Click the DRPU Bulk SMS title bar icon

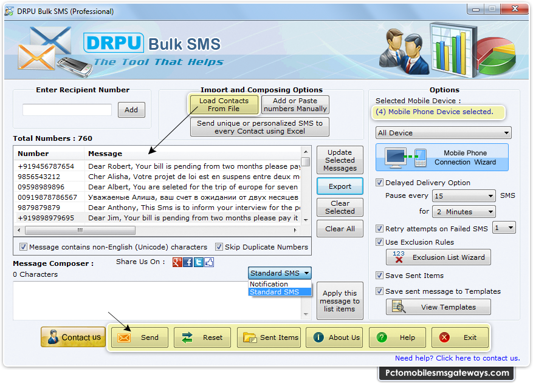tap(9, 11)
